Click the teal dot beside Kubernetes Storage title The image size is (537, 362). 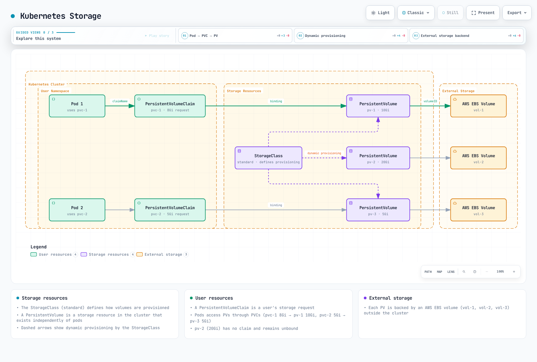(x=13, y=16)
